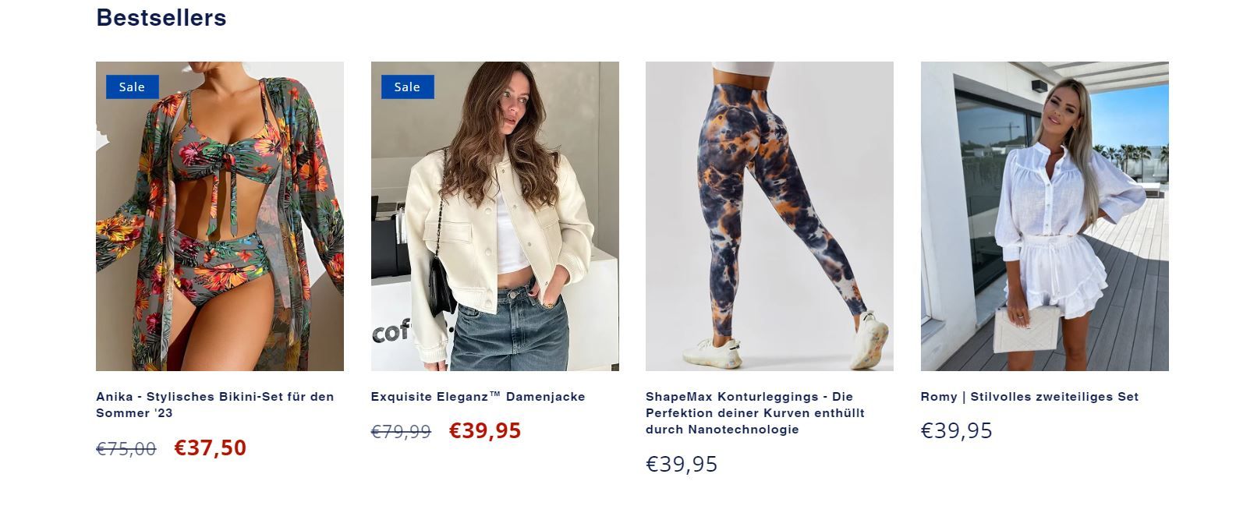Viewport: 1236px width, 520px height.
Task: Open the cream Damenjacke product photo
Action: pyautogui.click(x=494, y=216)
